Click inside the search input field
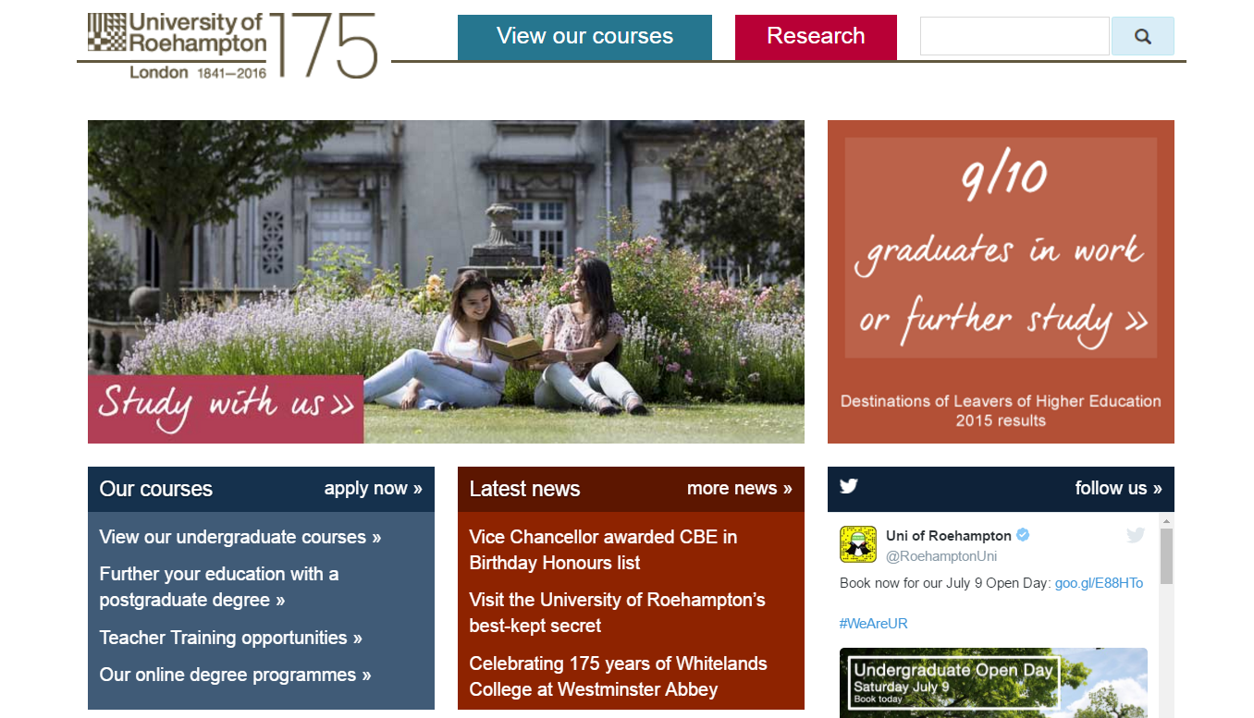 tap(1014, 35)
